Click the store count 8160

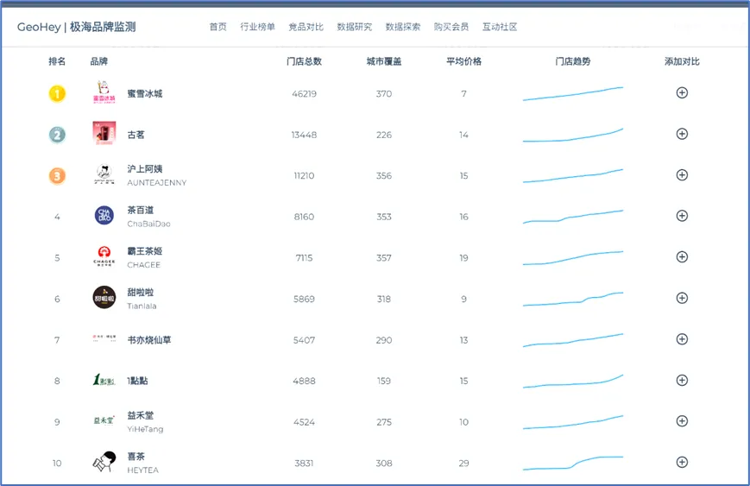pyautogui.click(x=304, y=218)
